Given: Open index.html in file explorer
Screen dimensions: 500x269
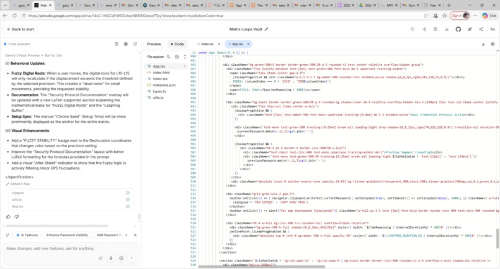Looking at the screenshot, I should [x=161, y=73].
